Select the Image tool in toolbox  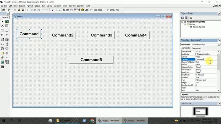pos(2,62)
